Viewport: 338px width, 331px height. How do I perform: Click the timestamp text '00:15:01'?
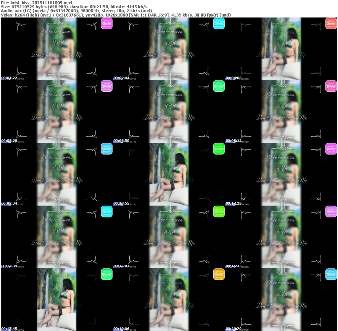tap(121, 266)
